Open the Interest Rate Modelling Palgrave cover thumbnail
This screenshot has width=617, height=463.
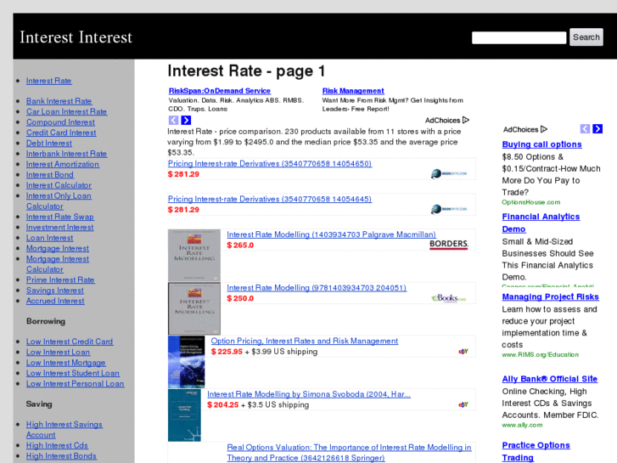(194, 256)
